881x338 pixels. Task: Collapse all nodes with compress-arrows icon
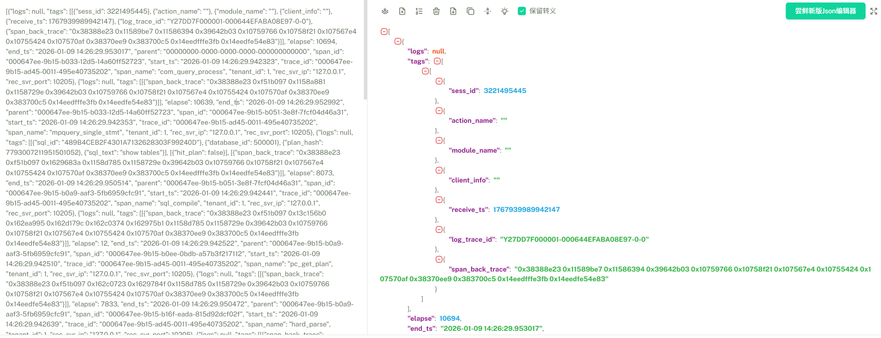[488, 11]
